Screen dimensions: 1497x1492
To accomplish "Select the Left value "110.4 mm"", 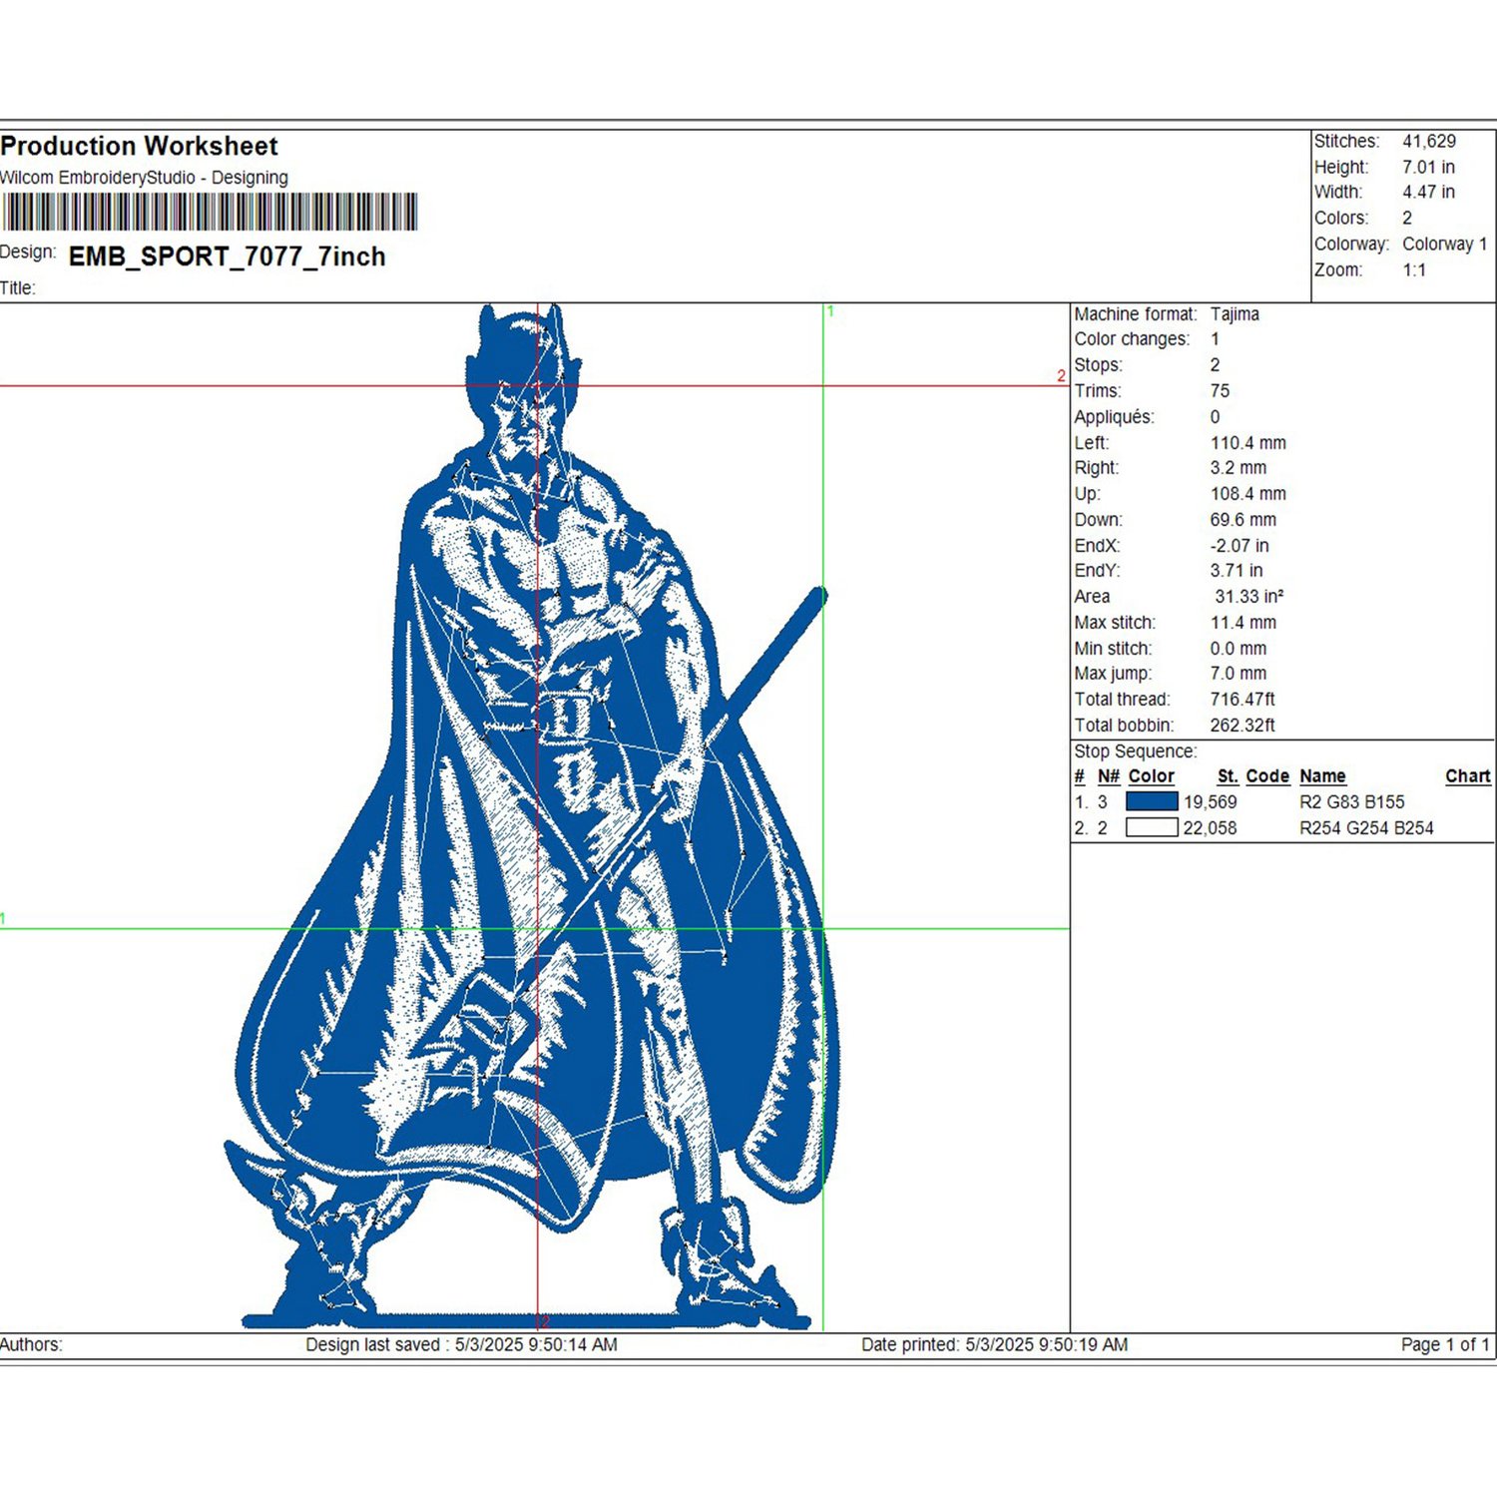I will pyautogui.click(x=1248, y=443).
